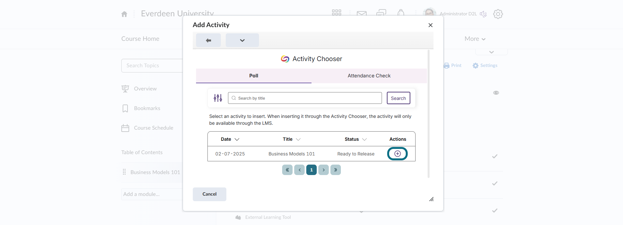
Task: Close the Add Activity dialog
Action: pyautogui.click(x=431, y=25)
